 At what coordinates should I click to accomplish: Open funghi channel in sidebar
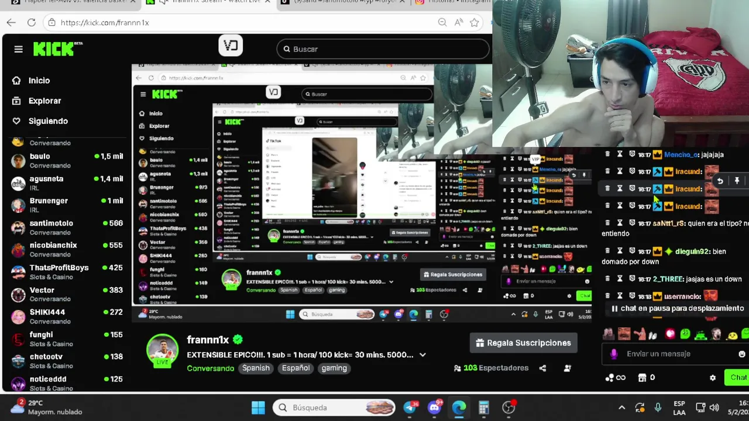pyautogui.click(x=67, y=339)
